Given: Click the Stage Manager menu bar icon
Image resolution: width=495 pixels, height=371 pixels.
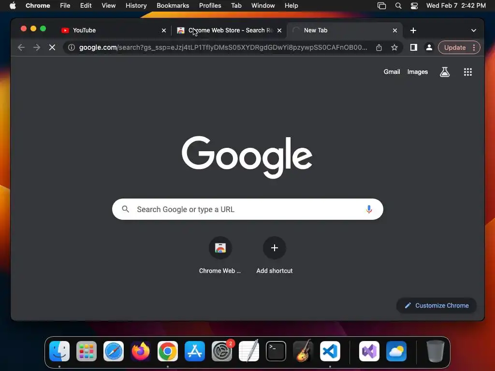Looking at the screenshot, I should pos(382,5).
